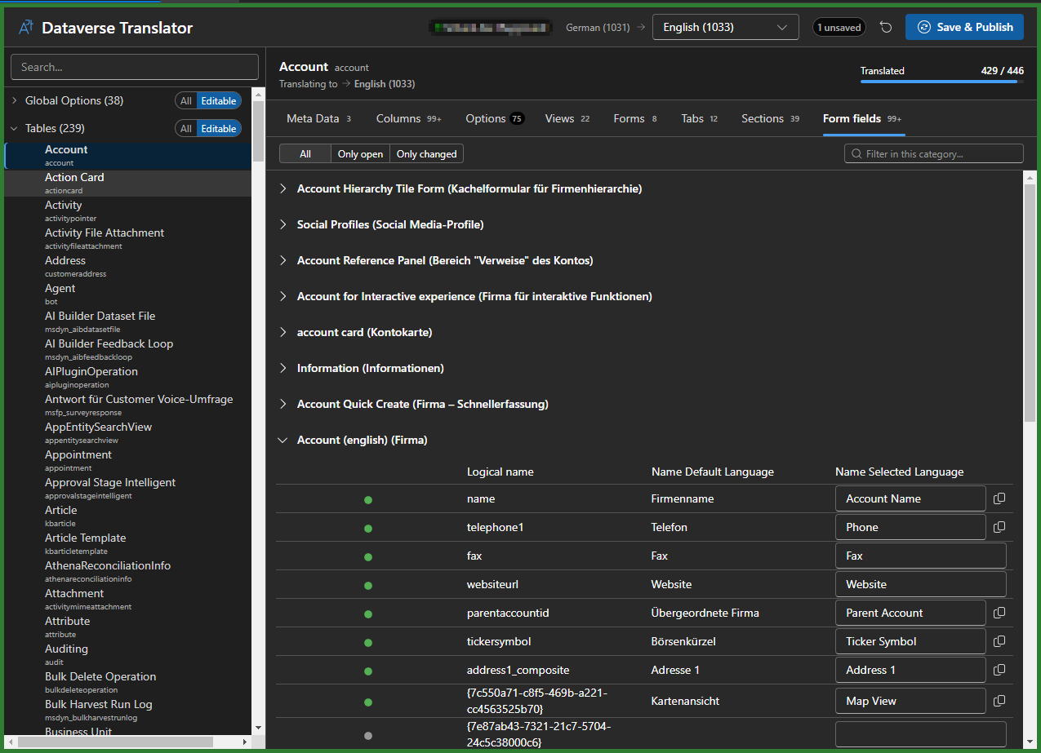Image resolution: width=1041 pixels, height=753 pixels.
Task: Show All form fields filter
Action: (x=305, y=154)
